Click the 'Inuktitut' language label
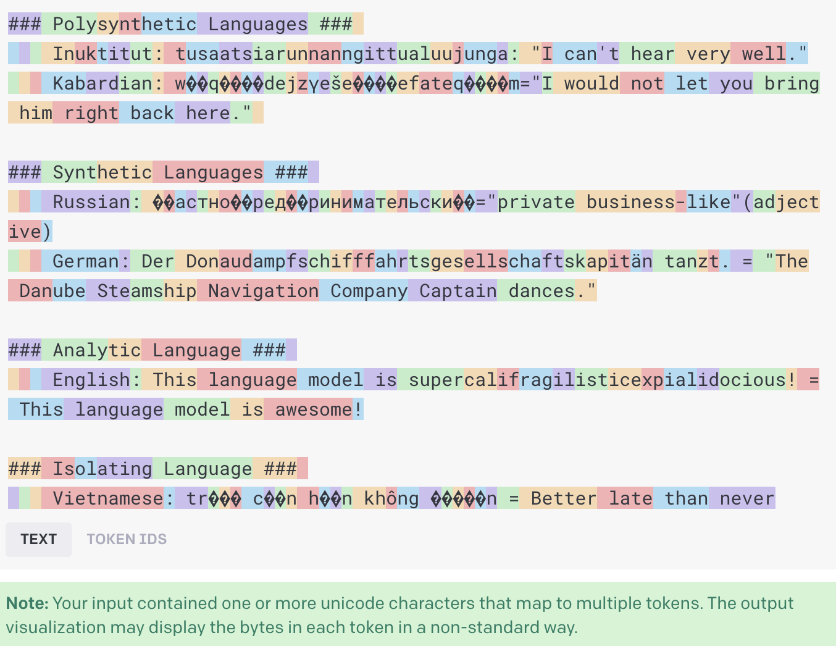 coord(102,54)
